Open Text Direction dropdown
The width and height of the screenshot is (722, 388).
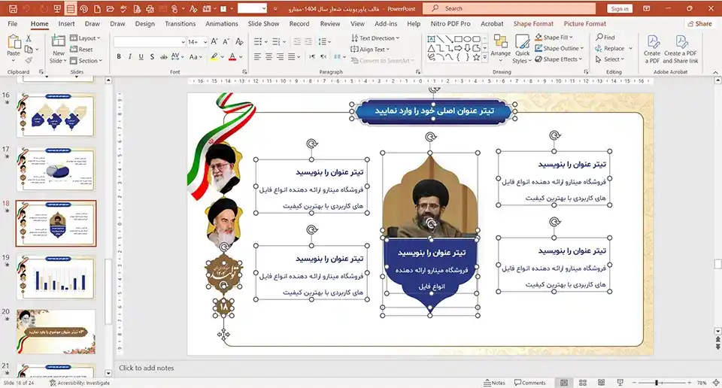pos(375,38)
